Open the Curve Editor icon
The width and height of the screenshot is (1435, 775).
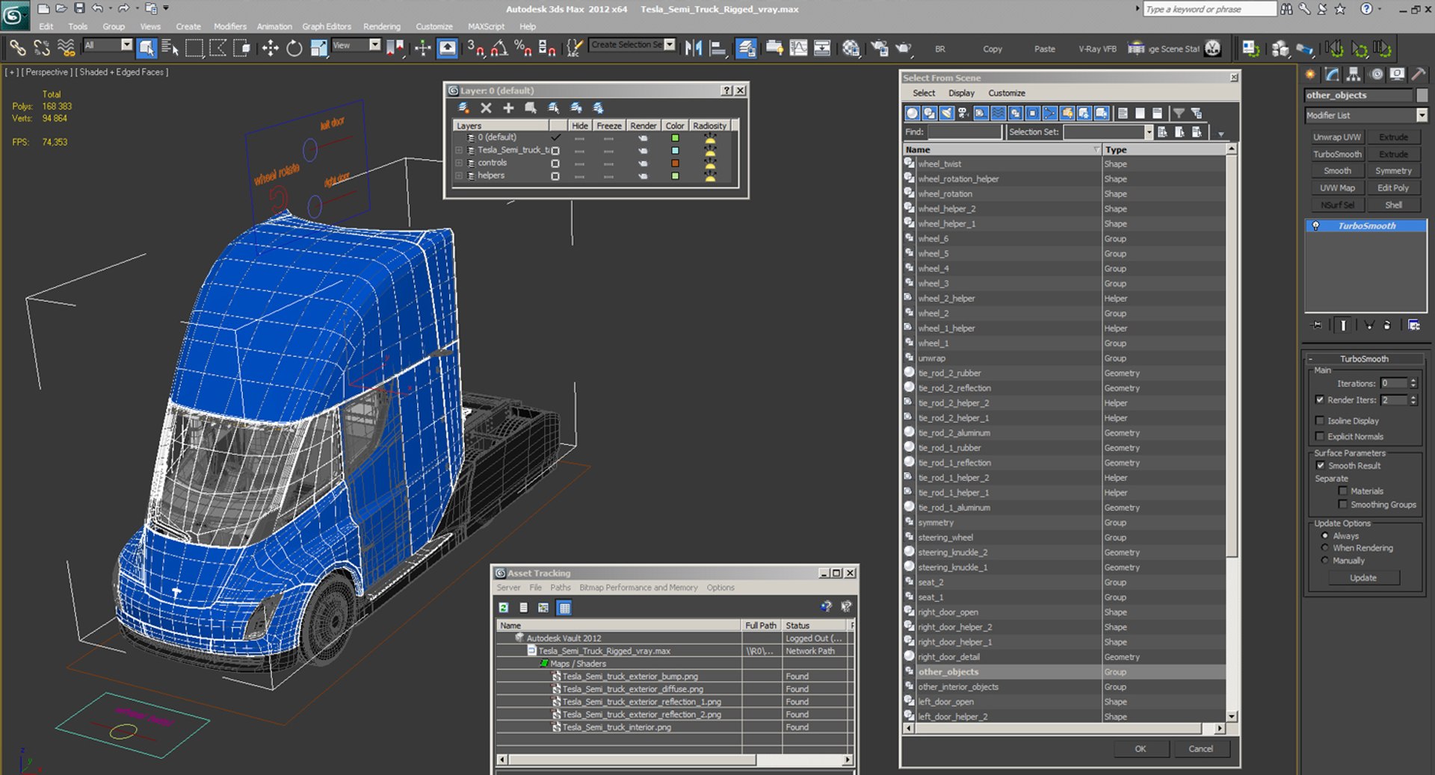799,49
